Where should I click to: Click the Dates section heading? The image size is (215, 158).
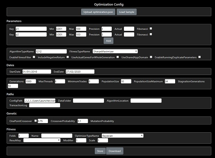click(x=10, y=65)
